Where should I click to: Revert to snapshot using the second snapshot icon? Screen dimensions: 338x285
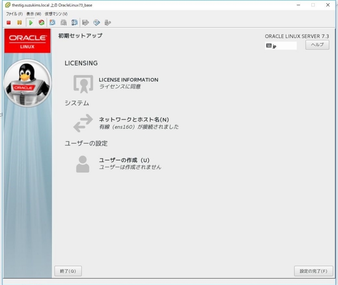(63, 22)
